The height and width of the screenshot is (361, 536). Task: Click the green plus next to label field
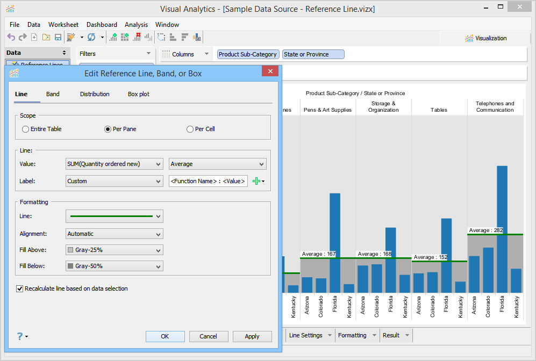pyautogui.click(x=256, y=181)
